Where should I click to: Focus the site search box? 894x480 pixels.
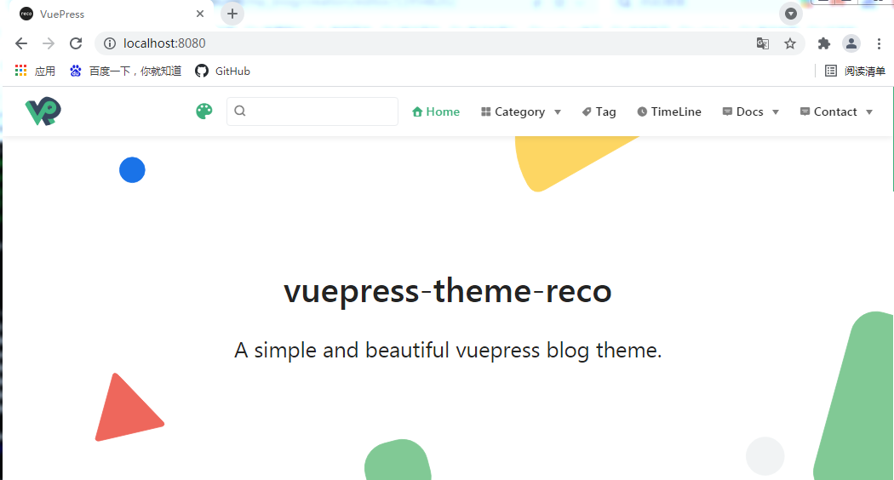tap(312, 111)
